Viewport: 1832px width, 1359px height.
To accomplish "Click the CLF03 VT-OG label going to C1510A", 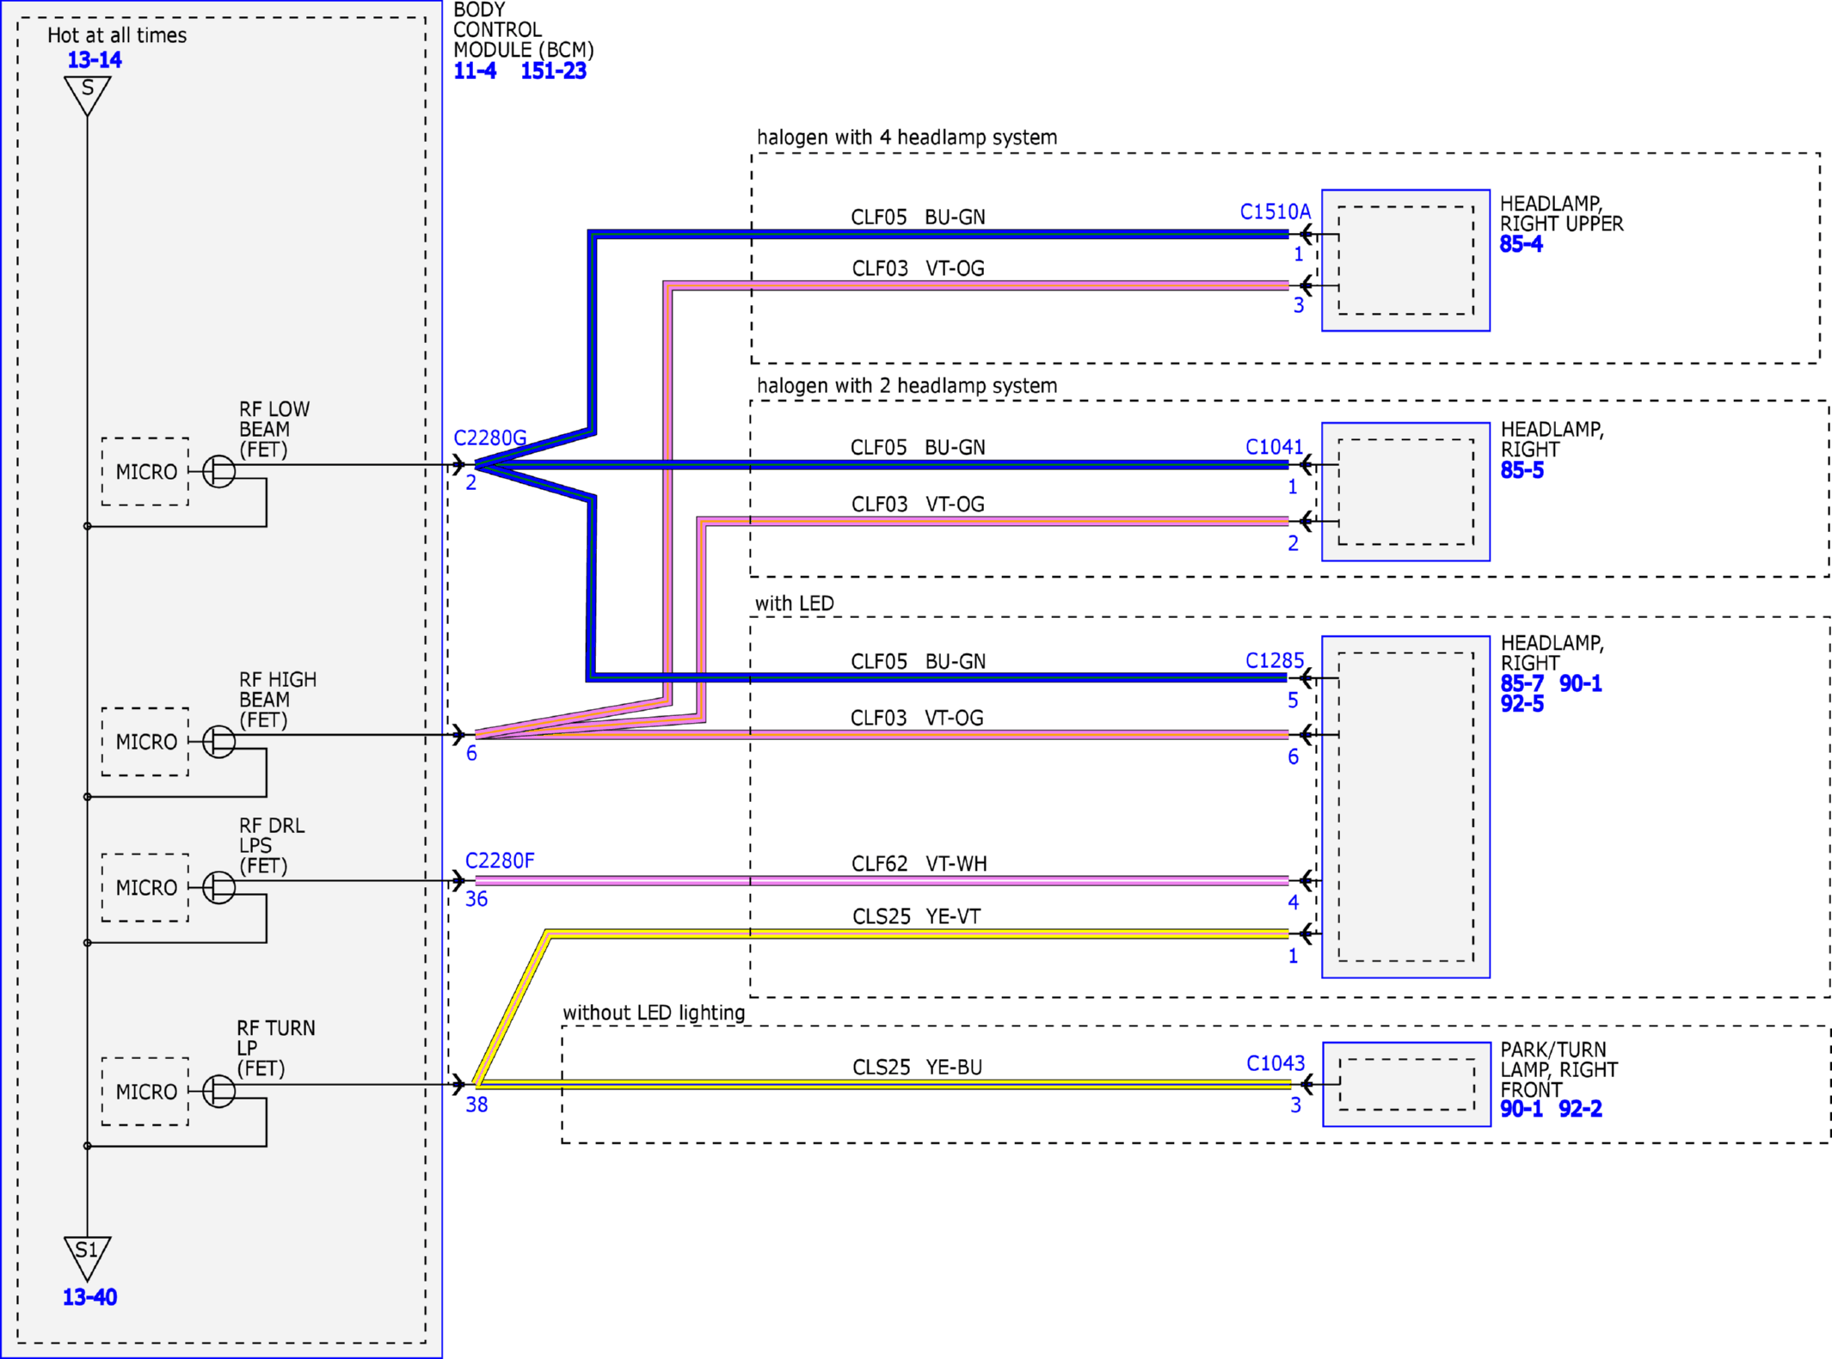I will (918, 269).
